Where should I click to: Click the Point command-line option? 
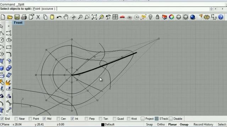click(37, 9)
